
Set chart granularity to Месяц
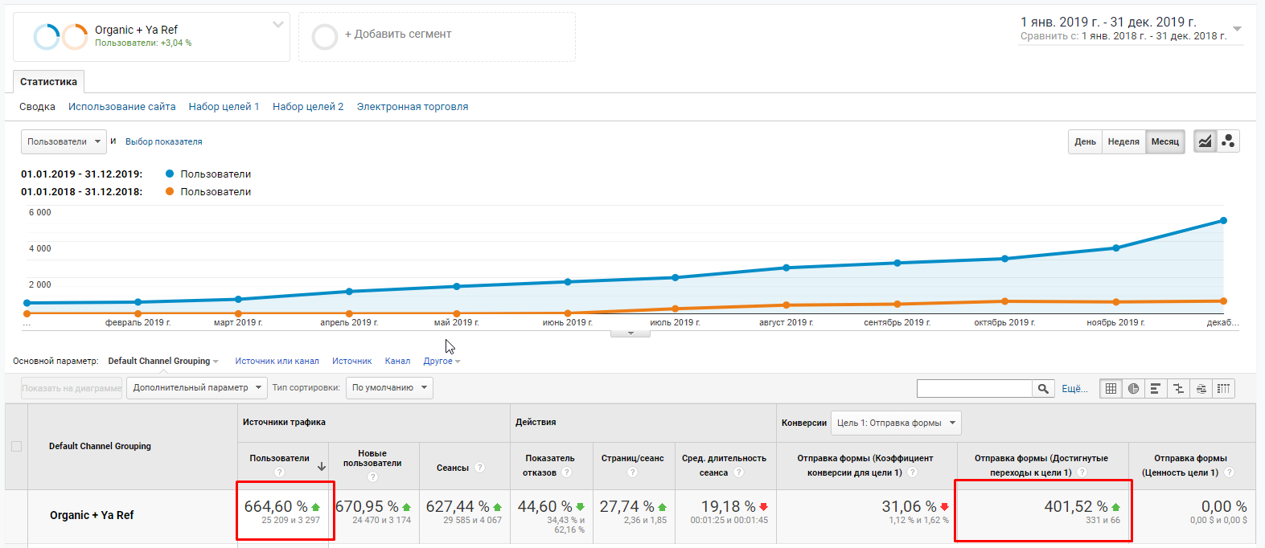[x=1164, y=141]
